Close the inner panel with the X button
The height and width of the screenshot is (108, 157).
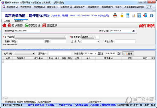[x=154, y=10]
